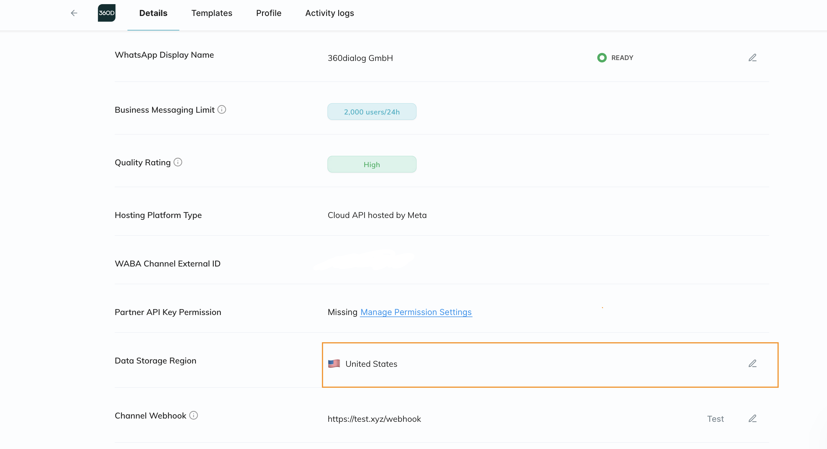Screen dimensions: 827x449
Task: Click the webhook URL https://test.xyz/webhook
Action: [374, 419]
